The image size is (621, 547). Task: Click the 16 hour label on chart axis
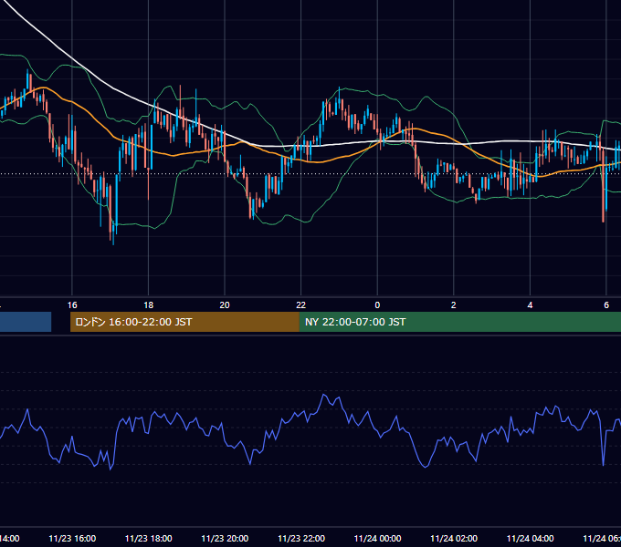[72, 305]
